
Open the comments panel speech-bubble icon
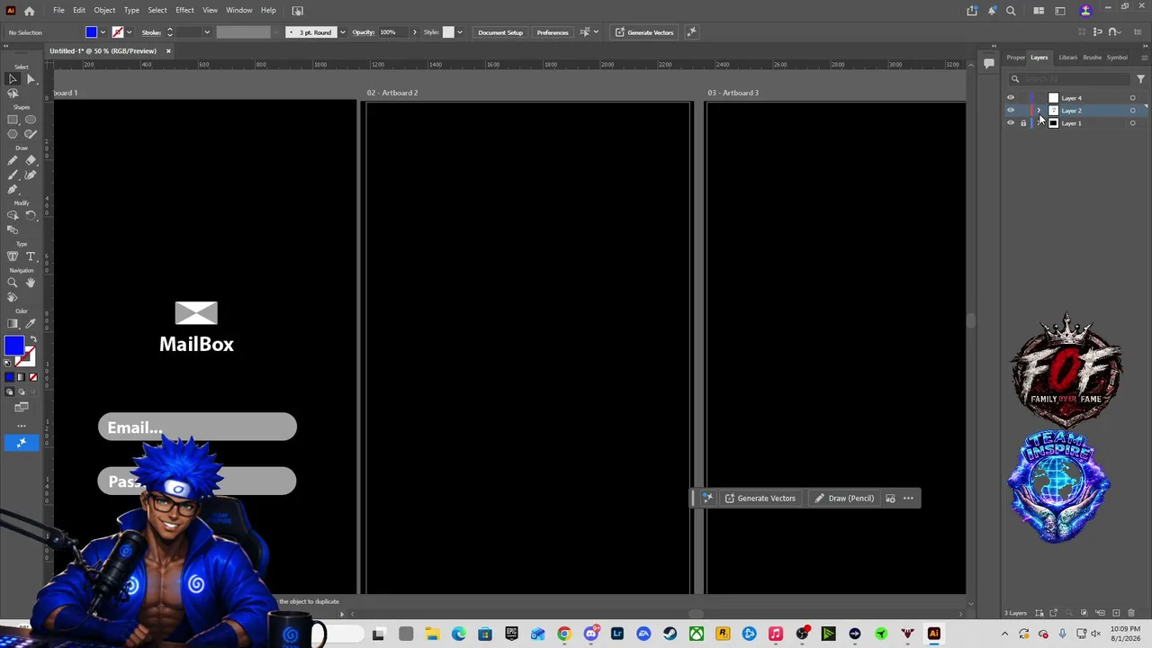point(989,62)
